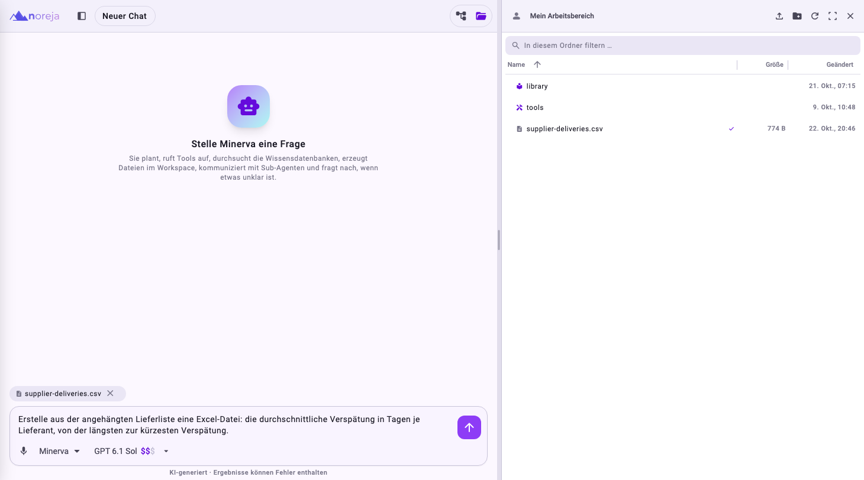
Task: Click the Mein Arbeitsbereich title
Action: pos(562,16)
